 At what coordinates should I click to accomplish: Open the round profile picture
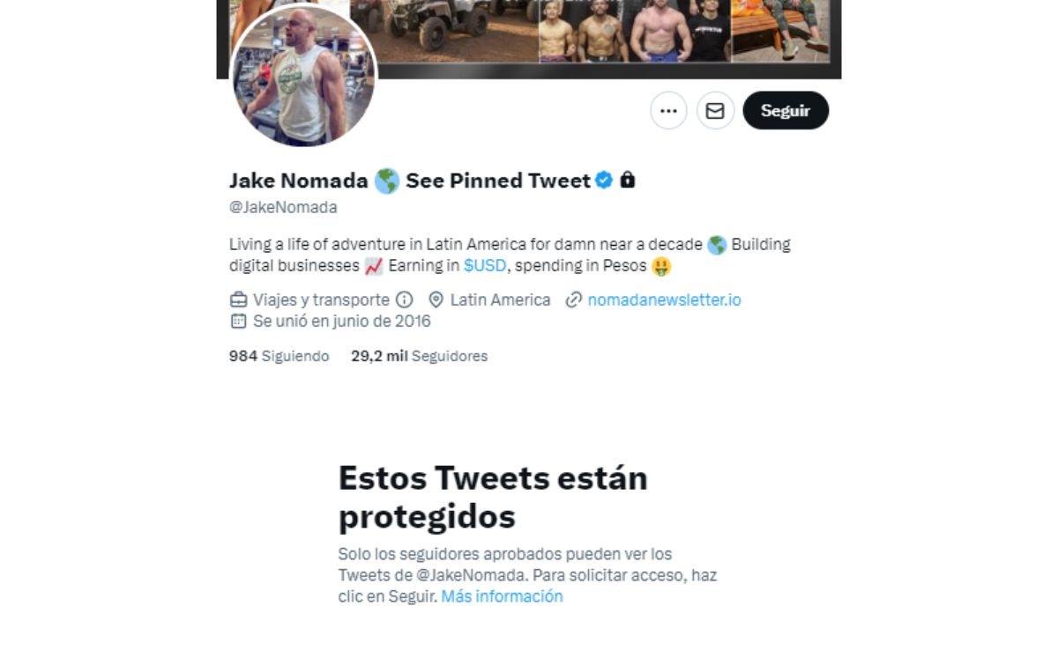[x=304, y=76]
